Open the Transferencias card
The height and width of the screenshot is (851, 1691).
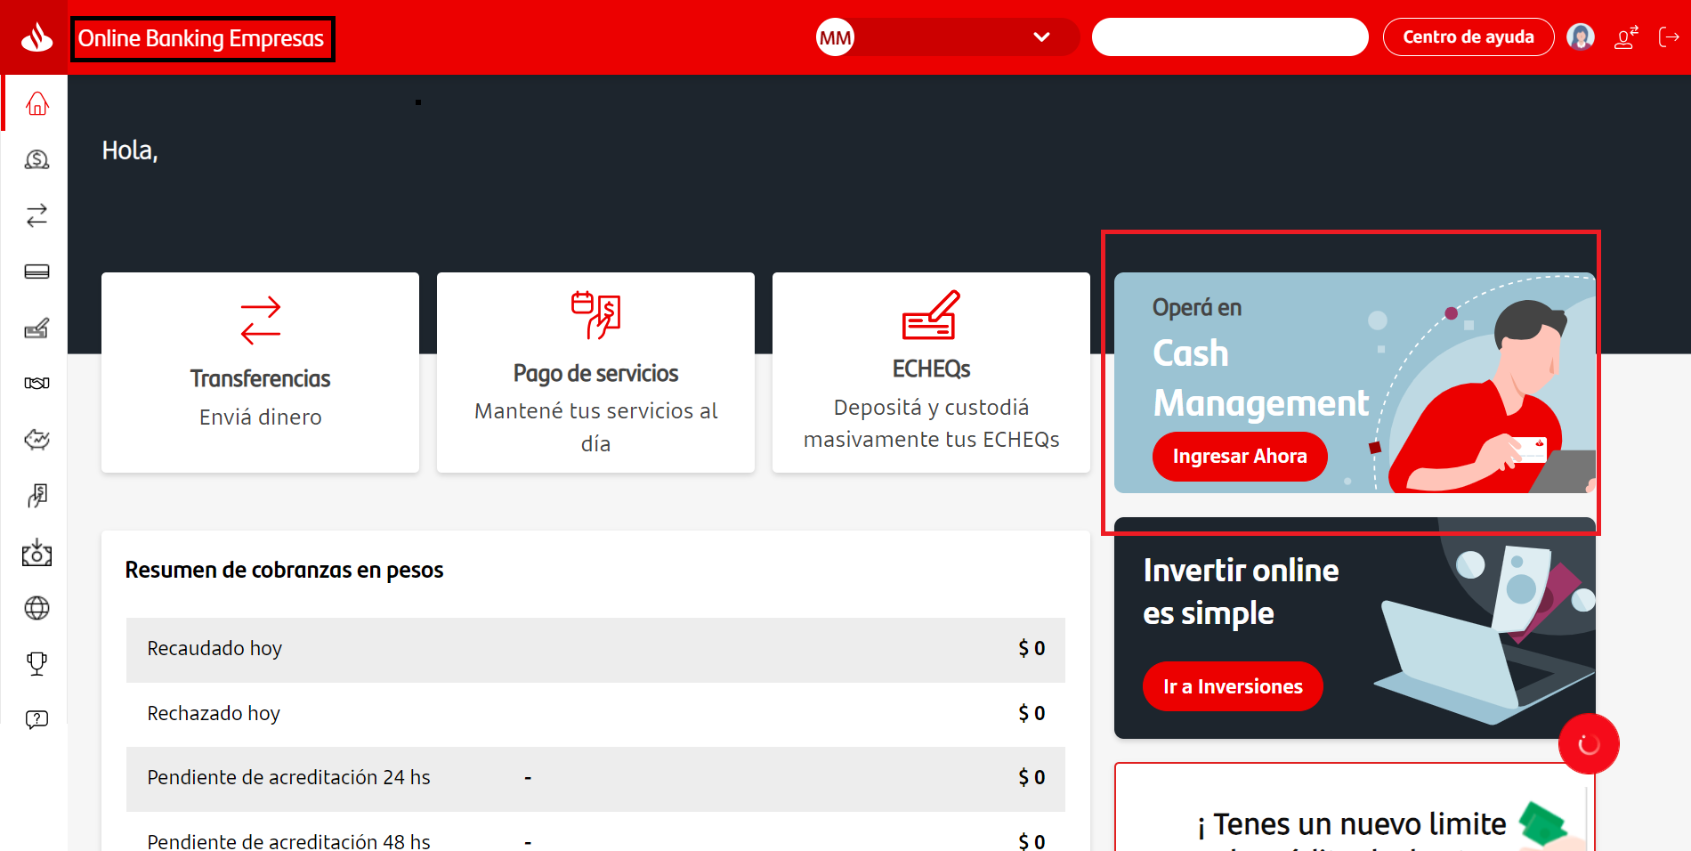(x=260, y=372)
